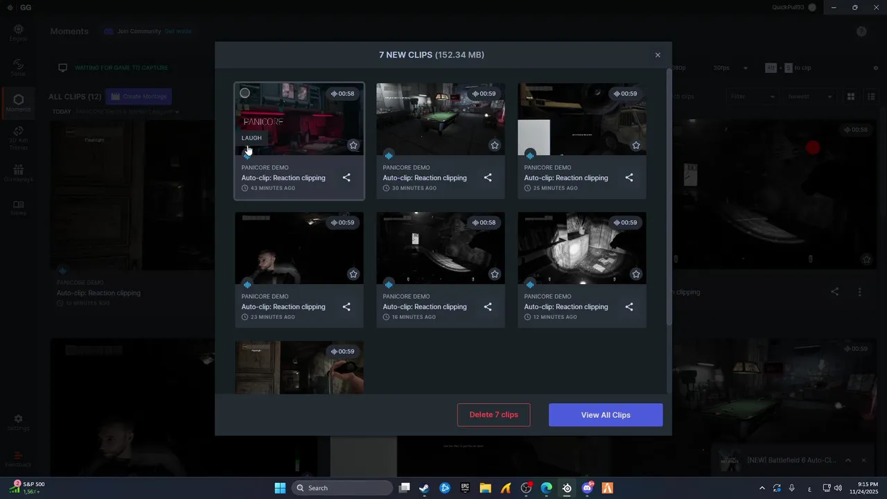The height and width of the screenshot is (499, 887).
Task: Share the 23 minutes ago clip
Action: coord(346,307)
